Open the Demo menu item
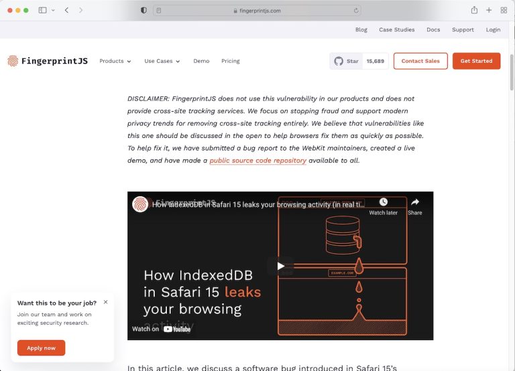 tap(201, 61)
